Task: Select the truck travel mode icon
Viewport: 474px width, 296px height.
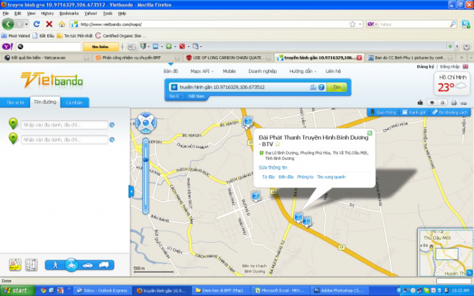Action: click(x=104, y=265)
